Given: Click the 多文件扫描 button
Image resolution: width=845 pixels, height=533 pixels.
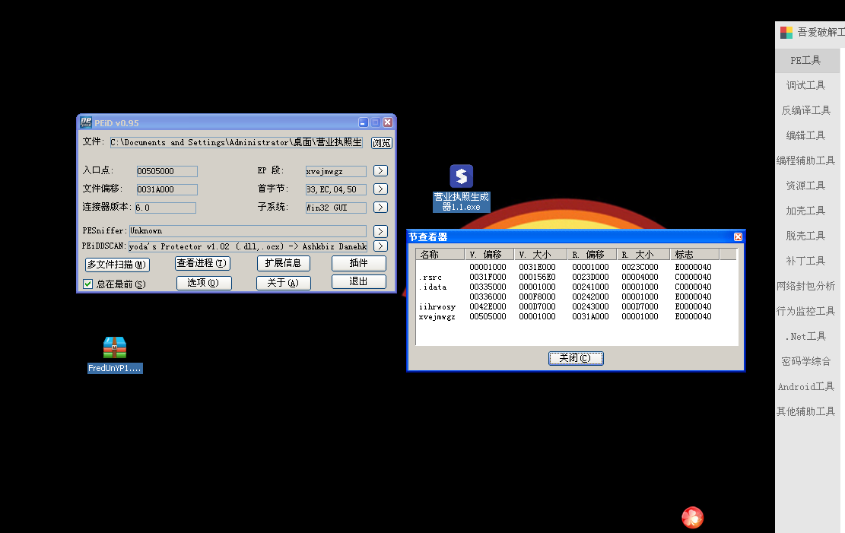Looking at the screenshot, I should point(117,265).
